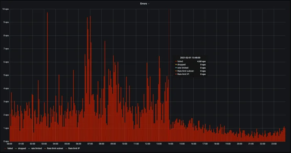Click the 'Rate limit IP:' tooltip row
Screen dimensions: 291x153
[190, 74]
